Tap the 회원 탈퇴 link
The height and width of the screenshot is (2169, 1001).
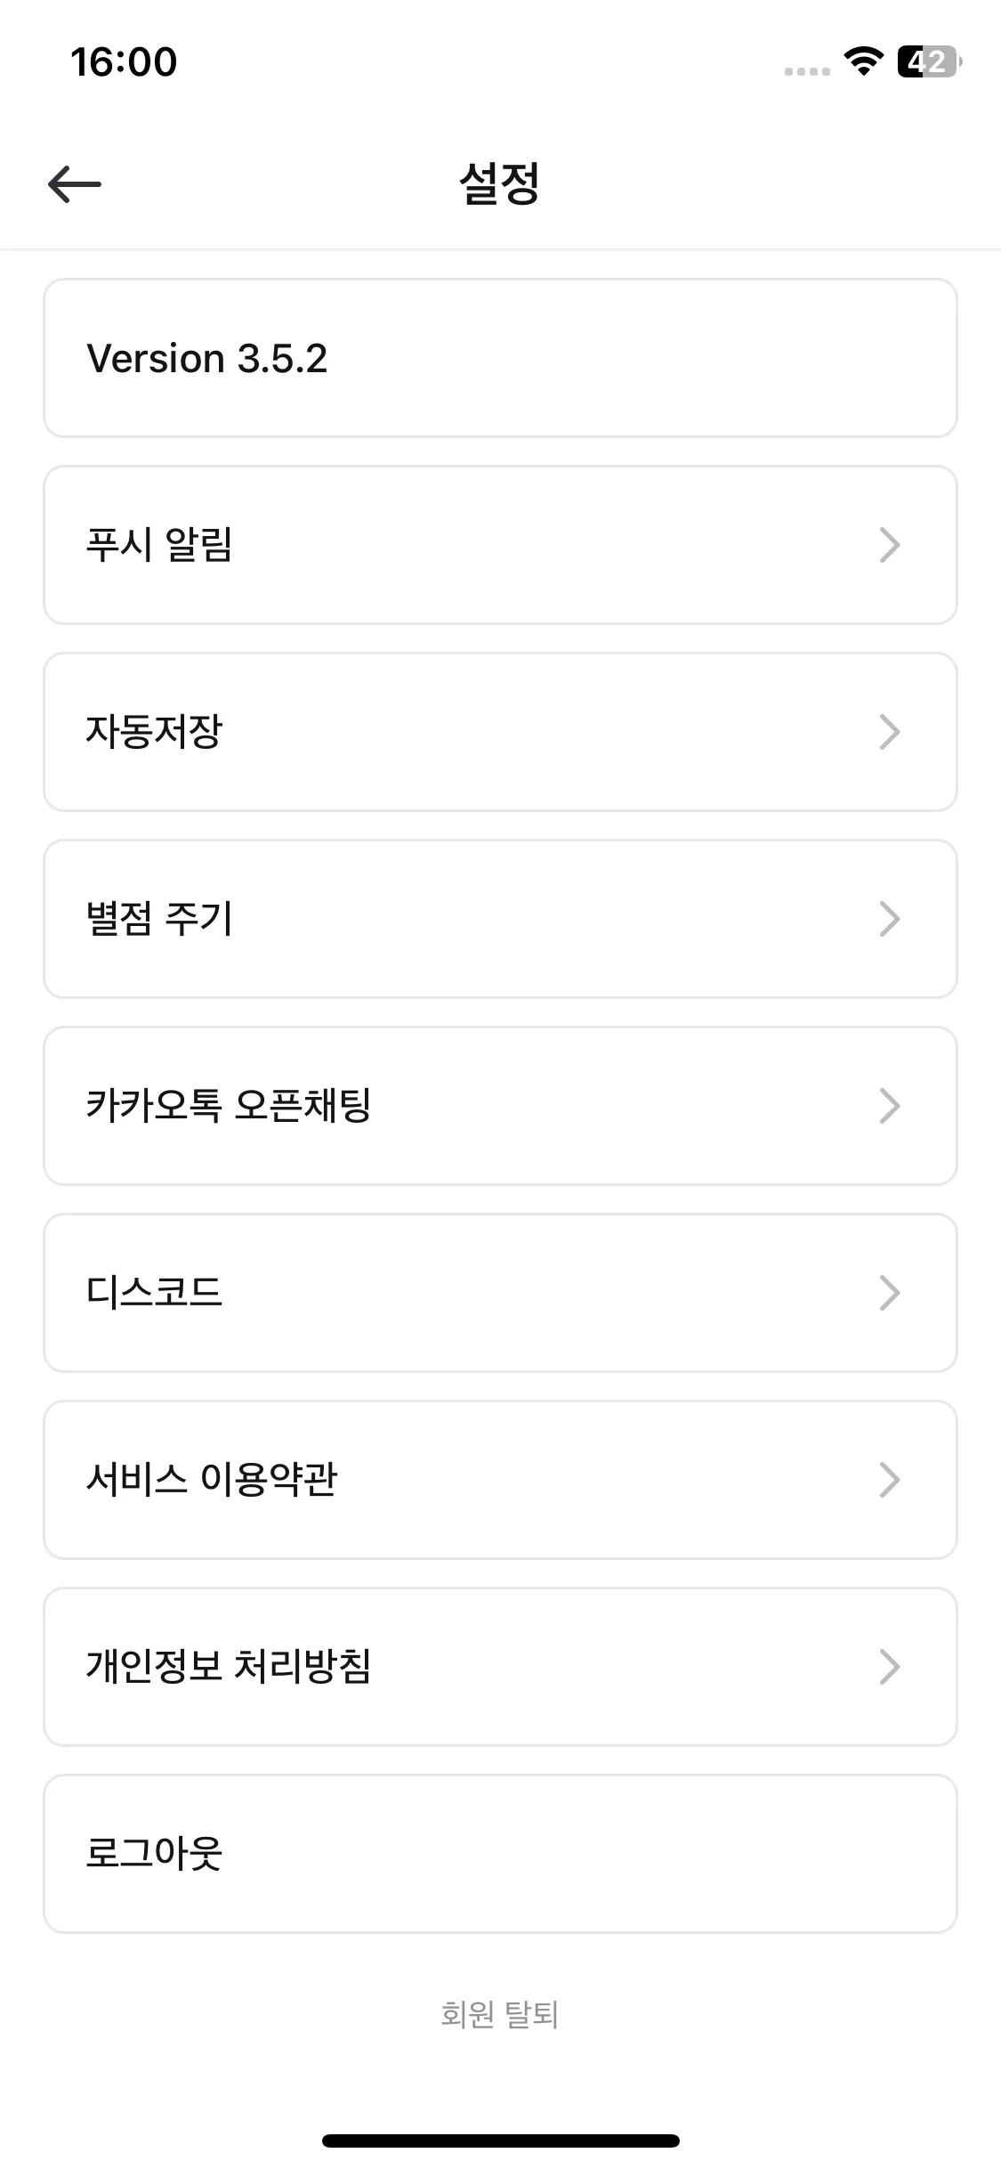click(x=499, y=2014)
